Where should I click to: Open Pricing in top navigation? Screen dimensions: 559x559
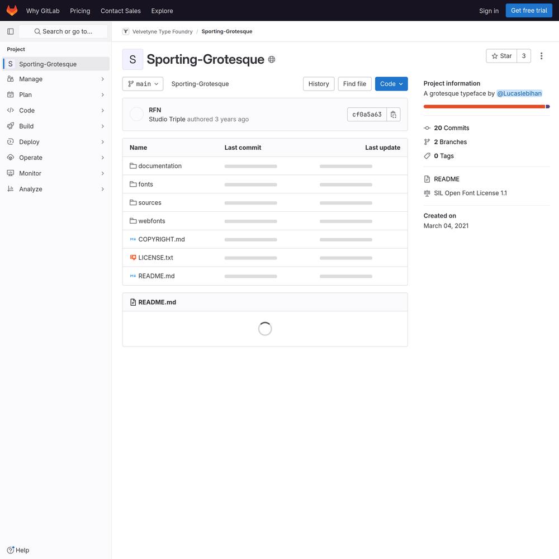click(80, 11)
